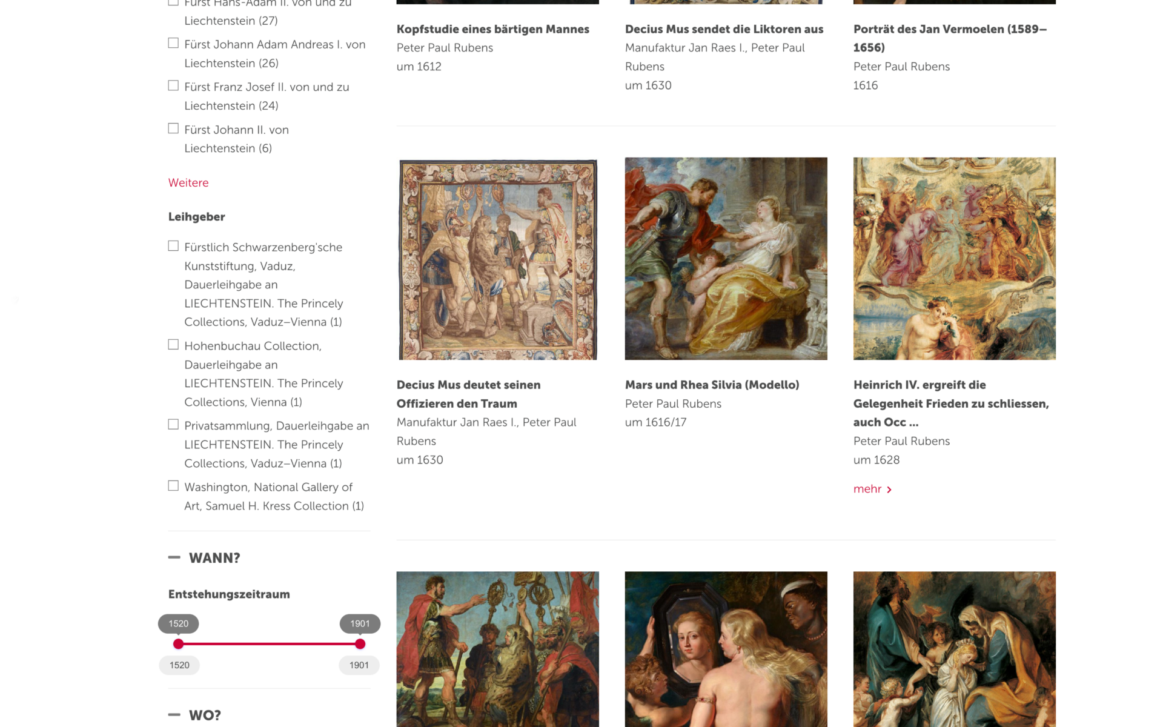
Task: Click the end year slider handle 1901
Action: [360, 644]
